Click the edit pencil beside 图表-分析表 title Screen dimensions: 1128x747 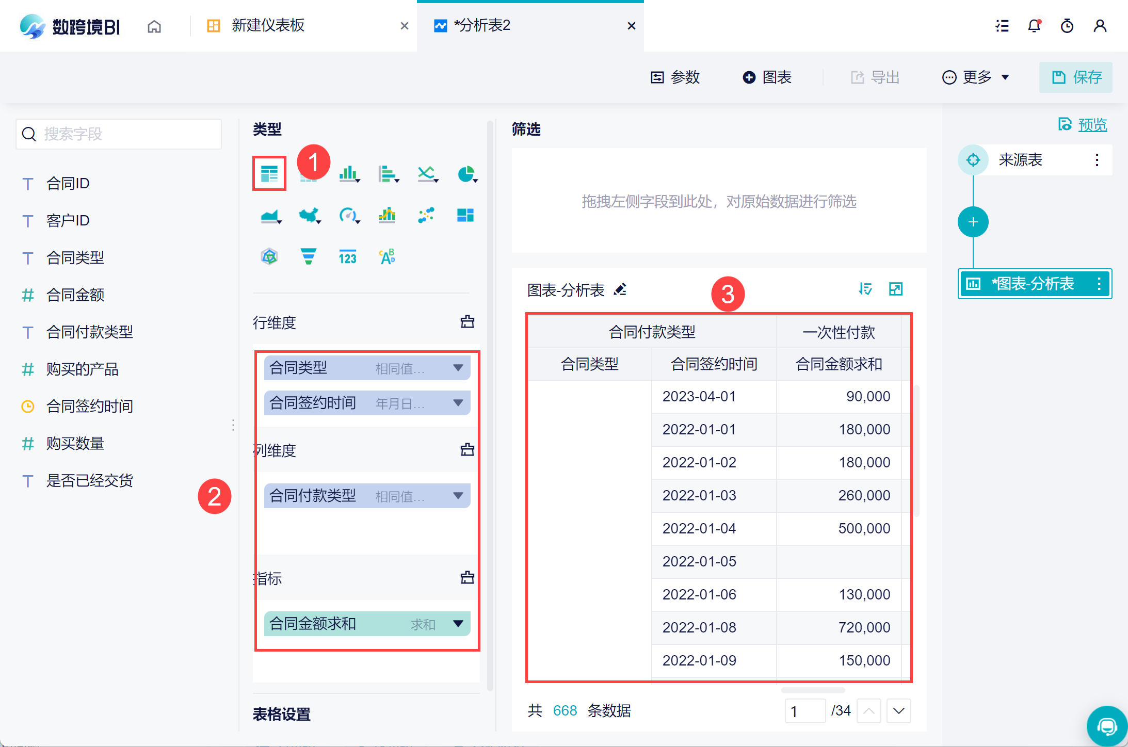pos(620,289)
